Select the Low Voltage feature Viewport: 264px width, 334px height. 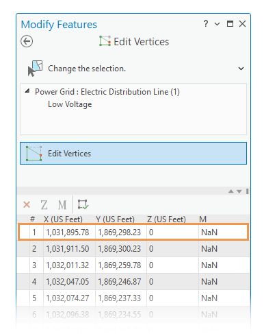(70, 104)
